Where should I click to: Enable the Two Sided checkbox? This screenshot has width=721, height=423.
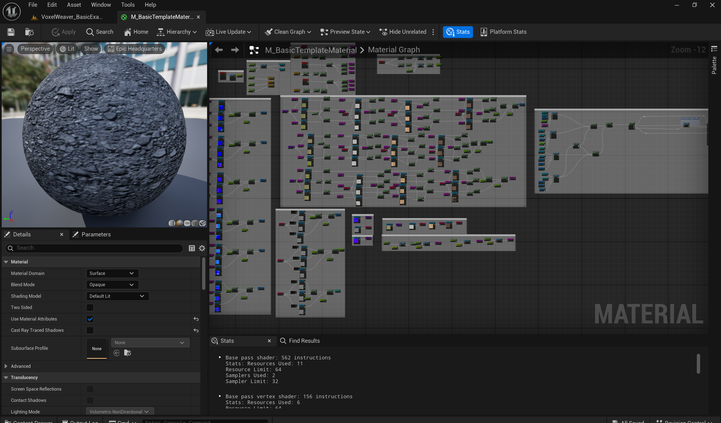pyautogui.click(x=90, y=308)
